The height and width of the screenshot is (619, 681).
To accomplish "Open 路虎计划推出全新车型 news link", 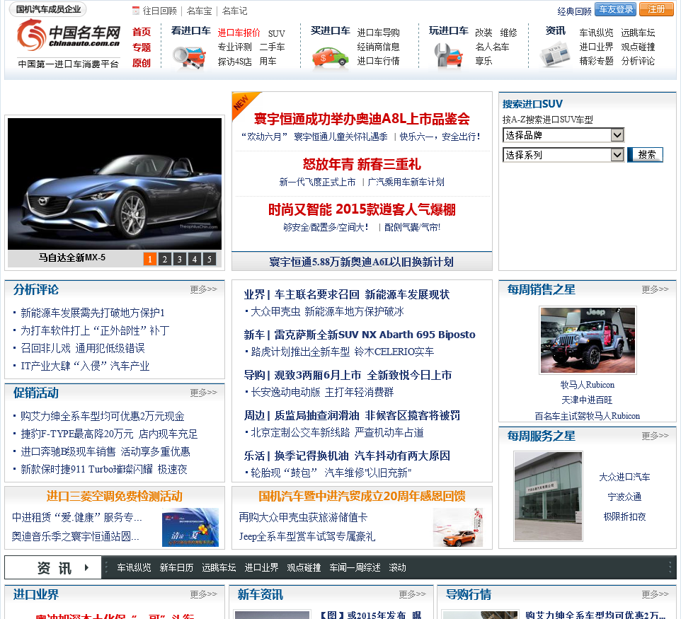I will coord(299,352).
